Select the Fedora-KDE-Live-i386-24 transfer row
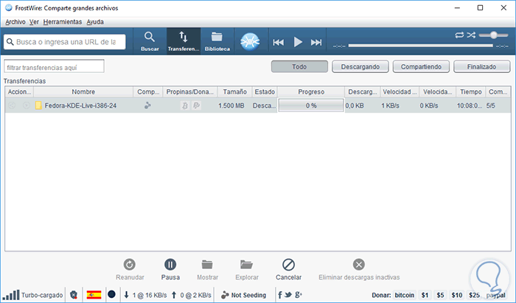 tap(258, 105)
